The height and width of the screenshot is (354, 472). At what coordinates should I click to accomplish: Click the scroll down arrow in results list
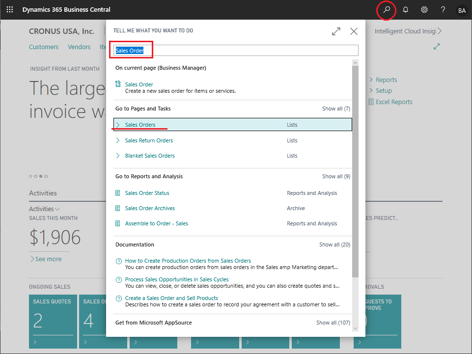[355, 328]
